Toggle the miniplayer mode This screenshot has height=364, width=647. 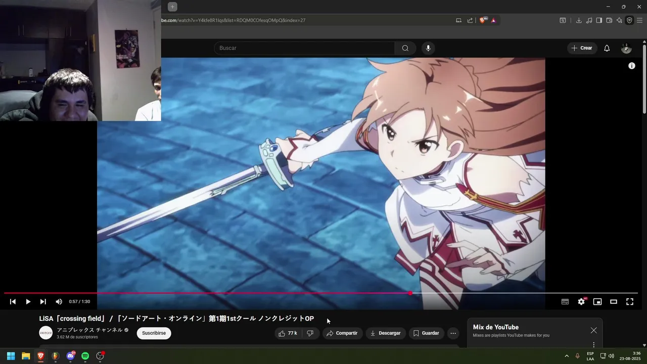tap(597, 302)
